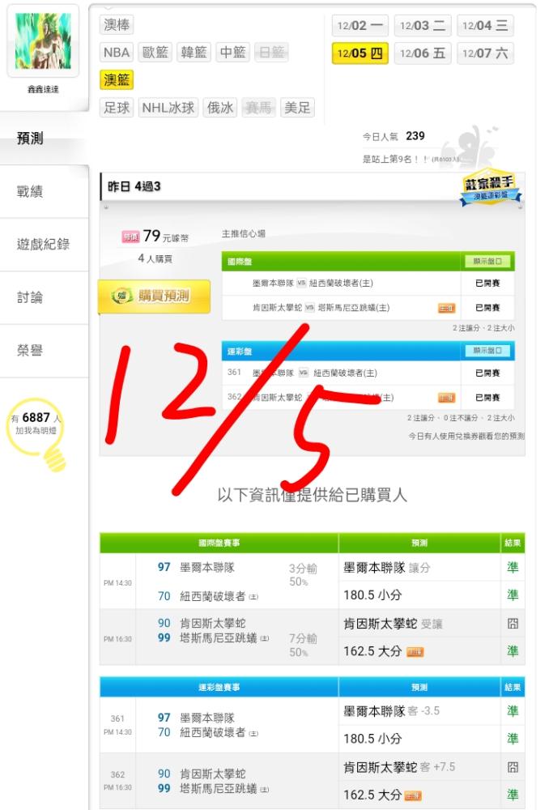Switch to the NBA league tab
553x810 pixels.
tap(117, 52)
